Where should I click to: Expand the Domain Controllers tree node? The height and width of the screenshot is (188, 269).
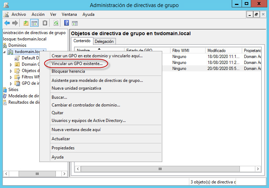[11, 65]
